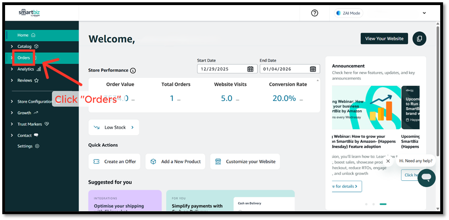Open the account dropdown arrow
The height and width of the screenshot is (220, 449).
point(424,13)
